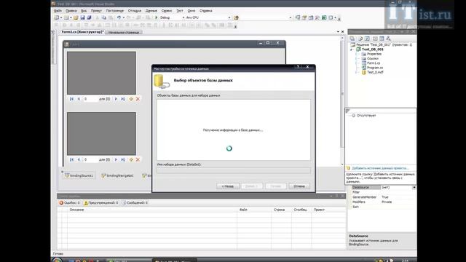Move to first record in lower navigator
Viewport: 466px width, 262px height.
click(71, 159)
